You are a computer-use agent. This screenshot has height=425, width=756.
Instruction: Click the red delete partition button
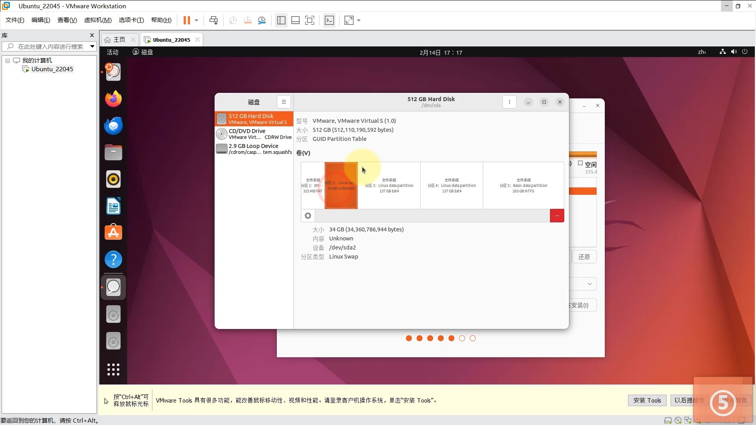coord(557,216)
